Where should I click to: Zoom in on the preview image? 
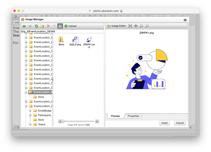click(x=141, y=26)
